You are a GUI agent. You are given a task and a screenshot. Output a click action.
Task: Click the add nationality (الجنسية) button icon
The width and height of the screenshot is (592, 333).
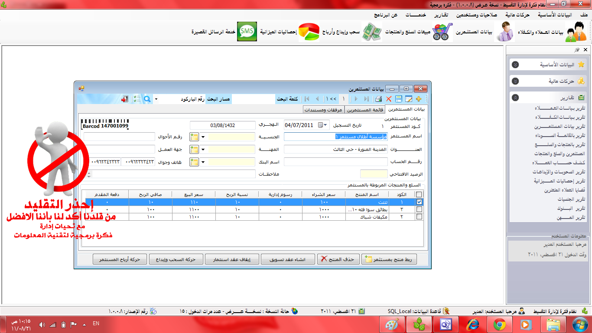194,137
